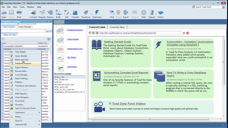The image size is (228, 128).
Task: Click the Build toolbar icon
Action: point(58,14)
